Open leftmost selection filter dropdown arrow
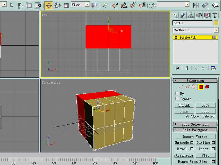Image resolution: width=221 pixels, height=165 pixels. coord(4,5)
